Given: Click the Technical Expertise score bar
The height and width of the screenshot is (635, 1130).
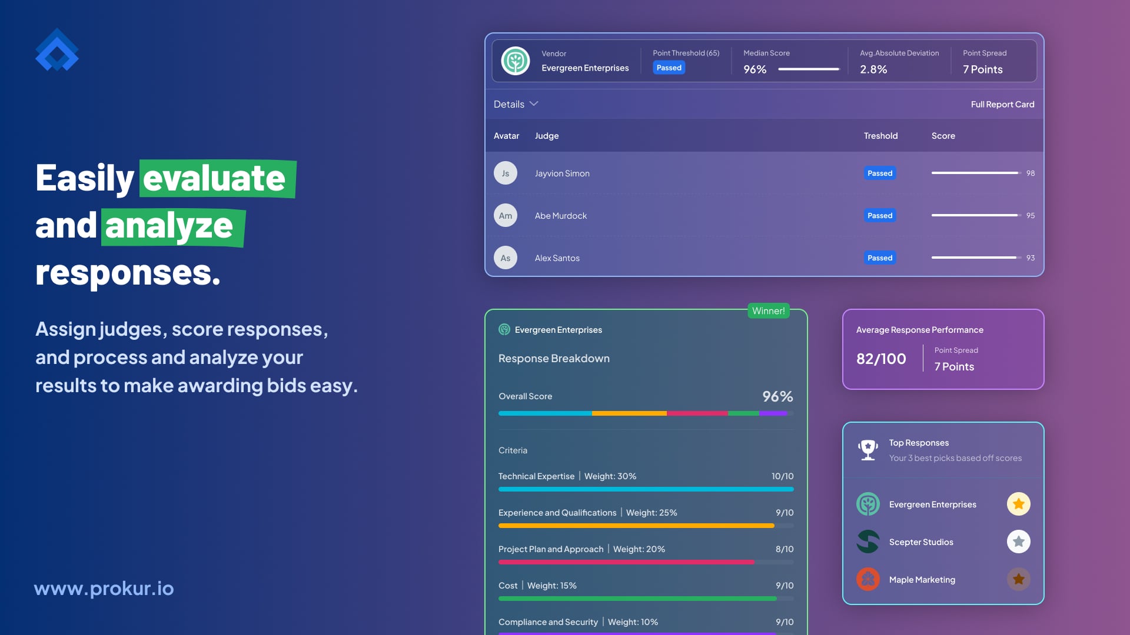Looking at the screenshot, I should click(646, 489).
